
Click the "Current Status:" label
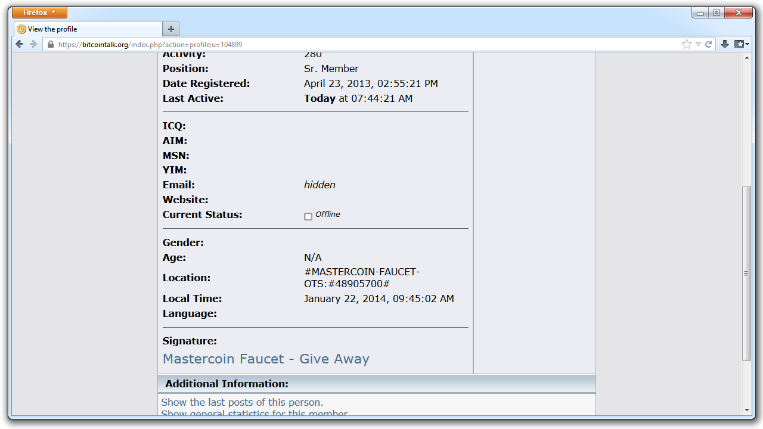point(203,214)
